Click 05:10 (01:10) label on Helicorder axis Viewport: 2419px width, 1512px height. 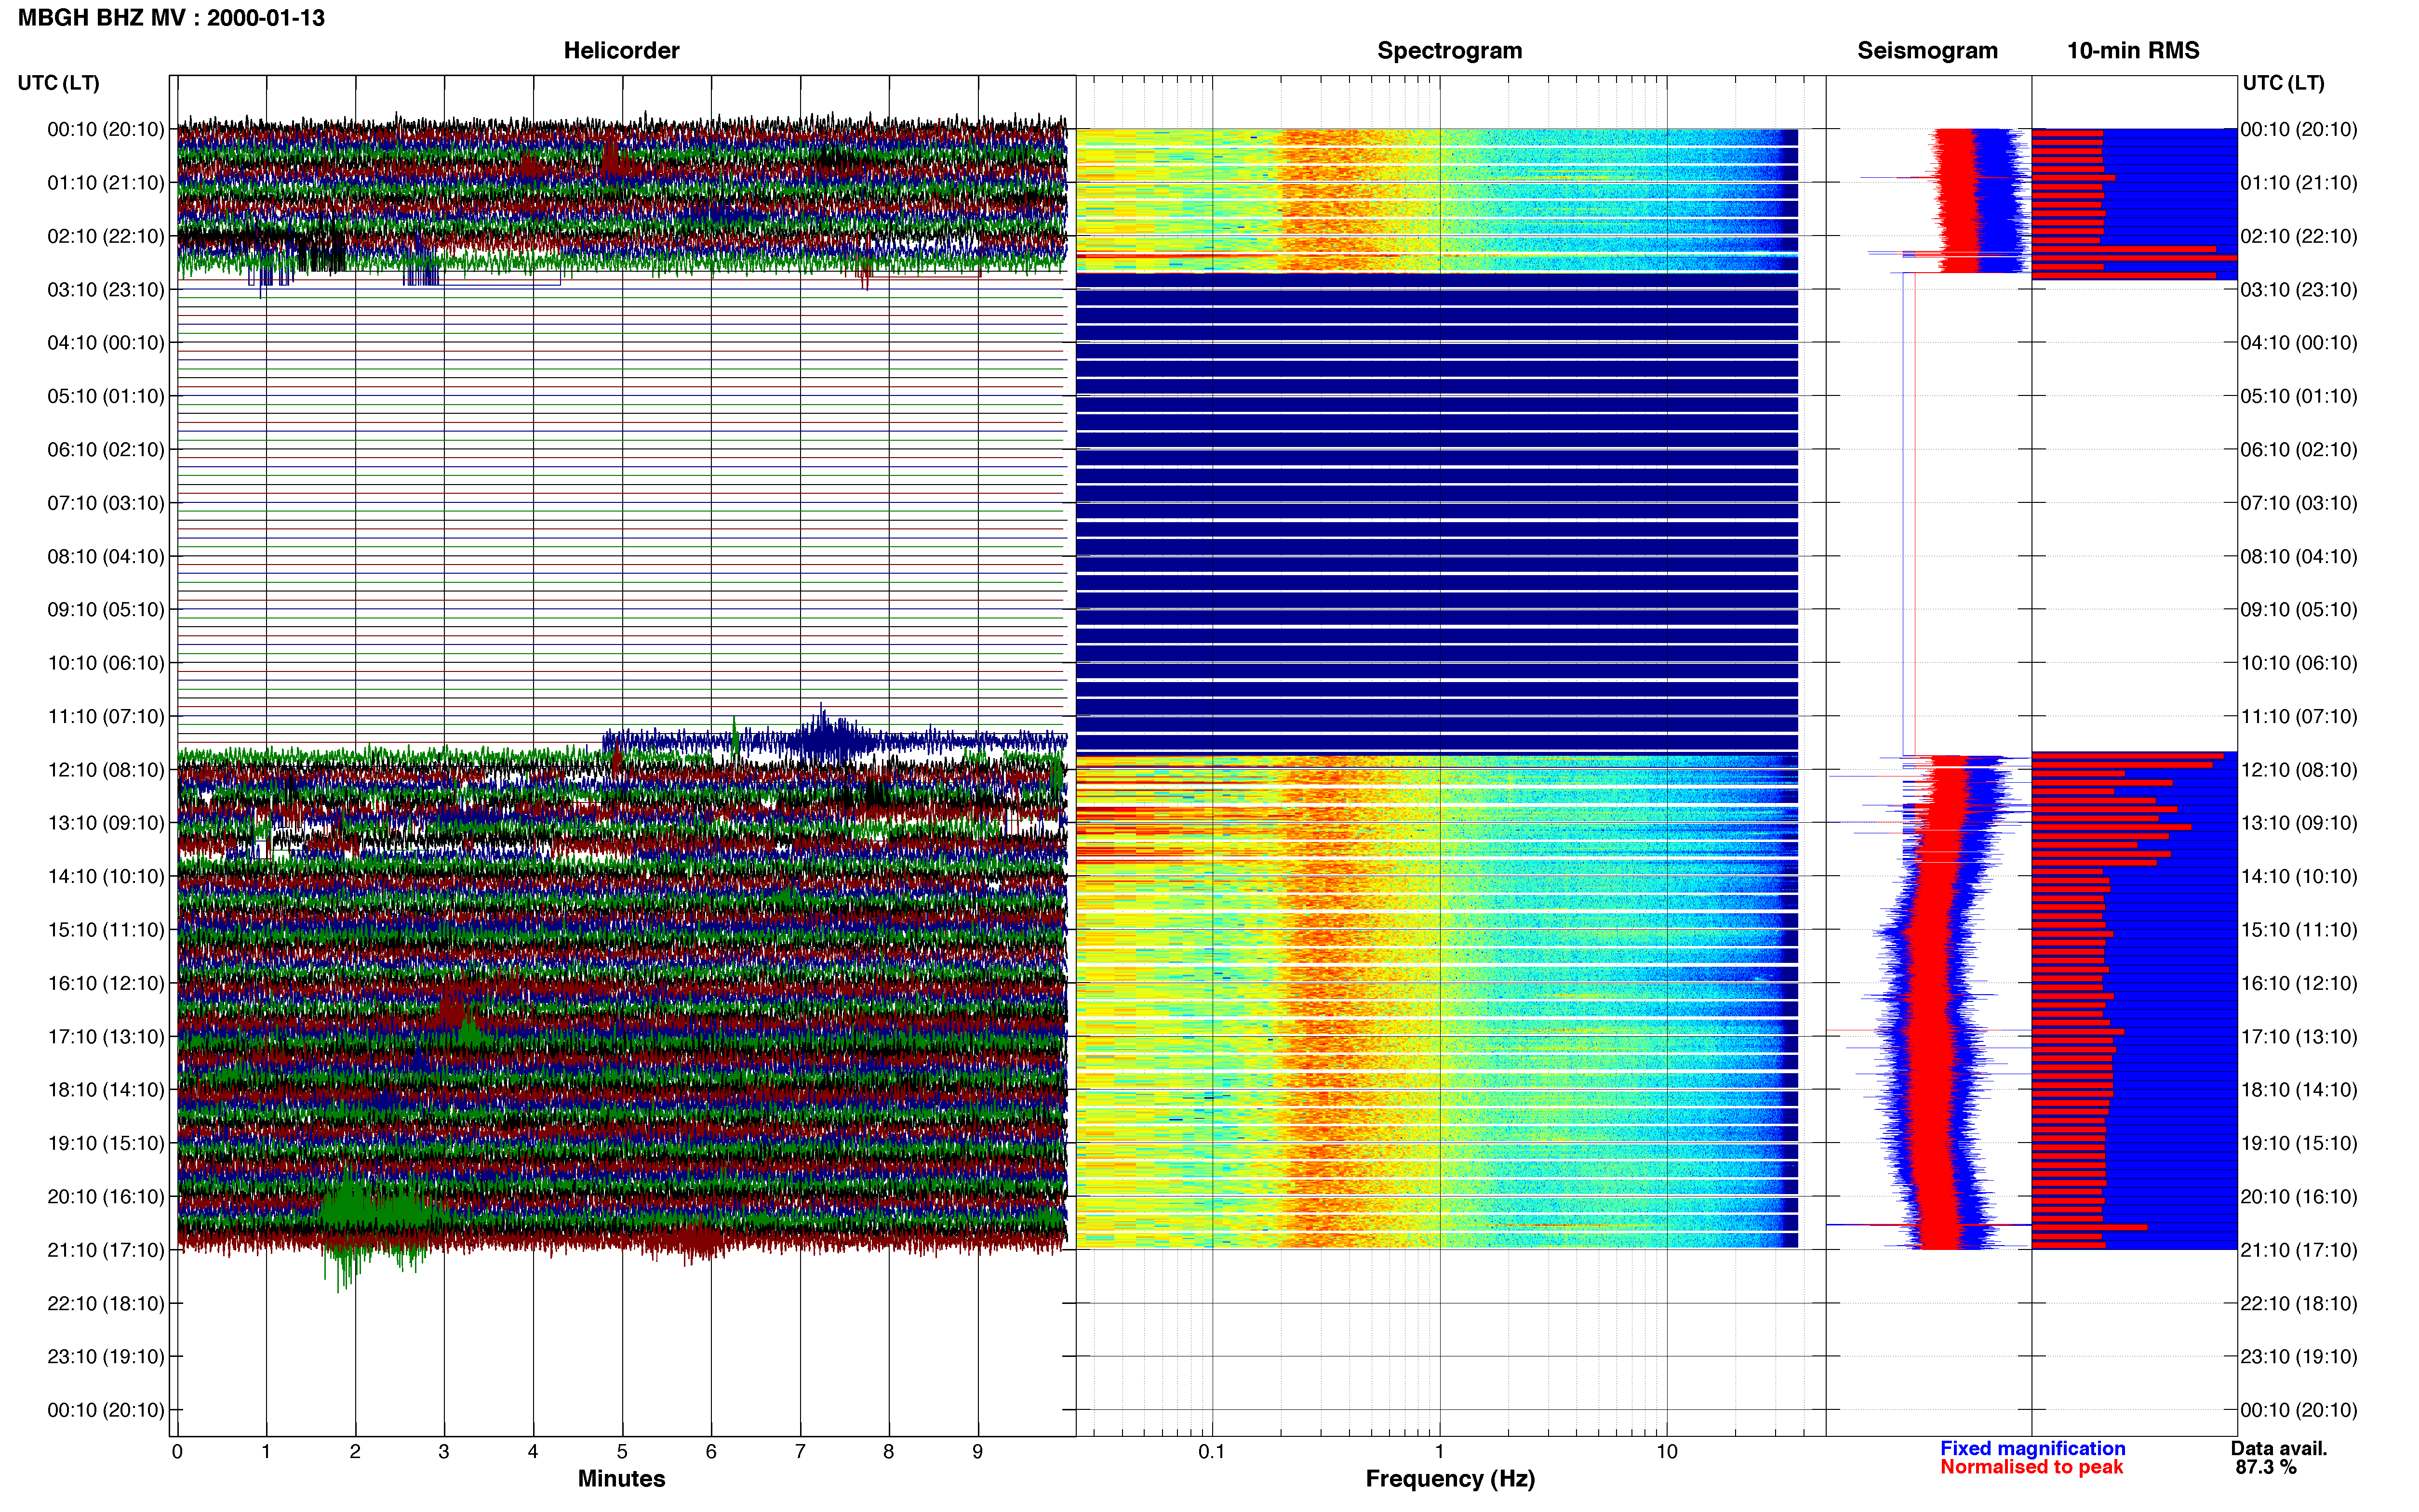coord(106,396)
